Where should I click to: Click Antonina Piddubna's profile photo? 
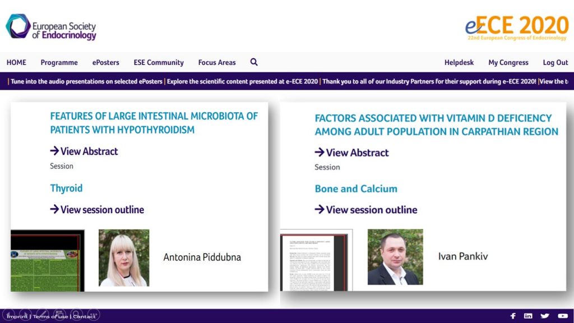[124, 257]
